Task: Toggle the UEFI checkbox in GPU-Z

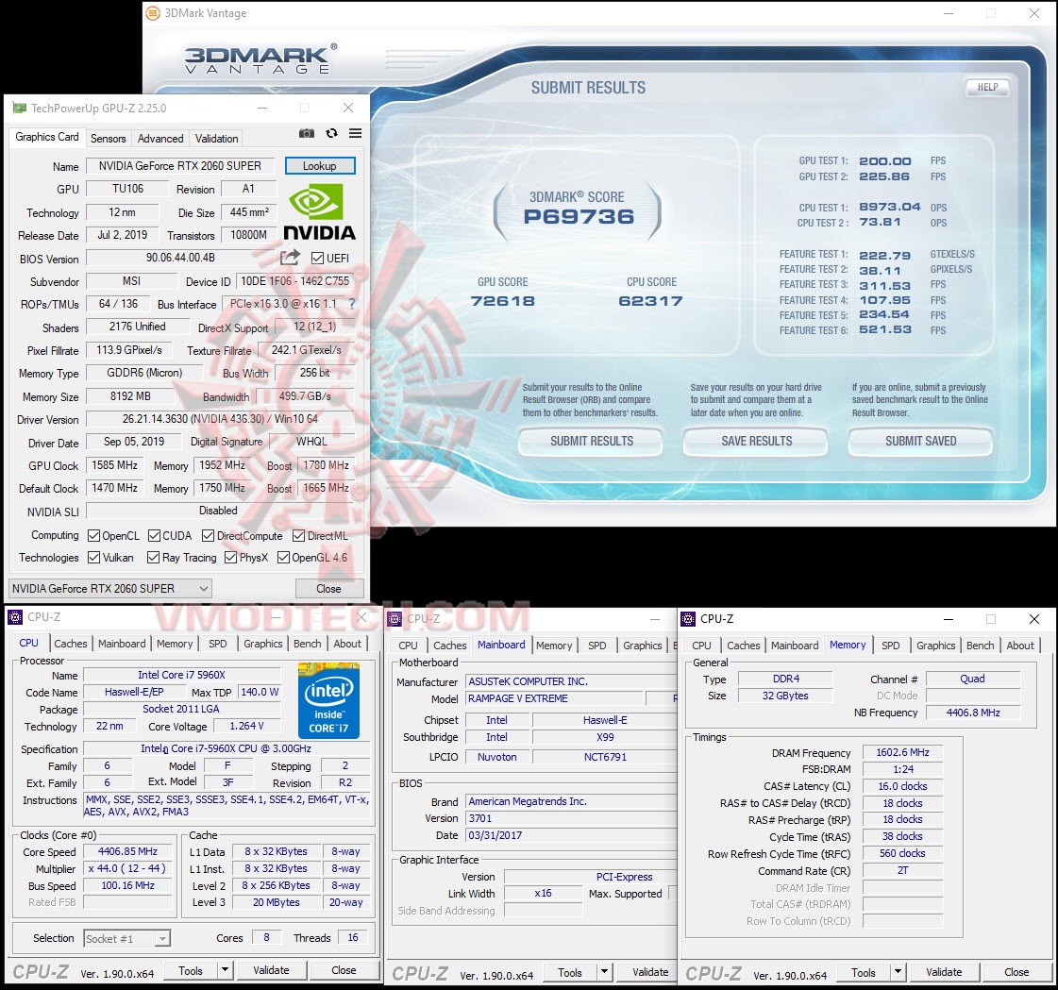Action: [317, 259]
